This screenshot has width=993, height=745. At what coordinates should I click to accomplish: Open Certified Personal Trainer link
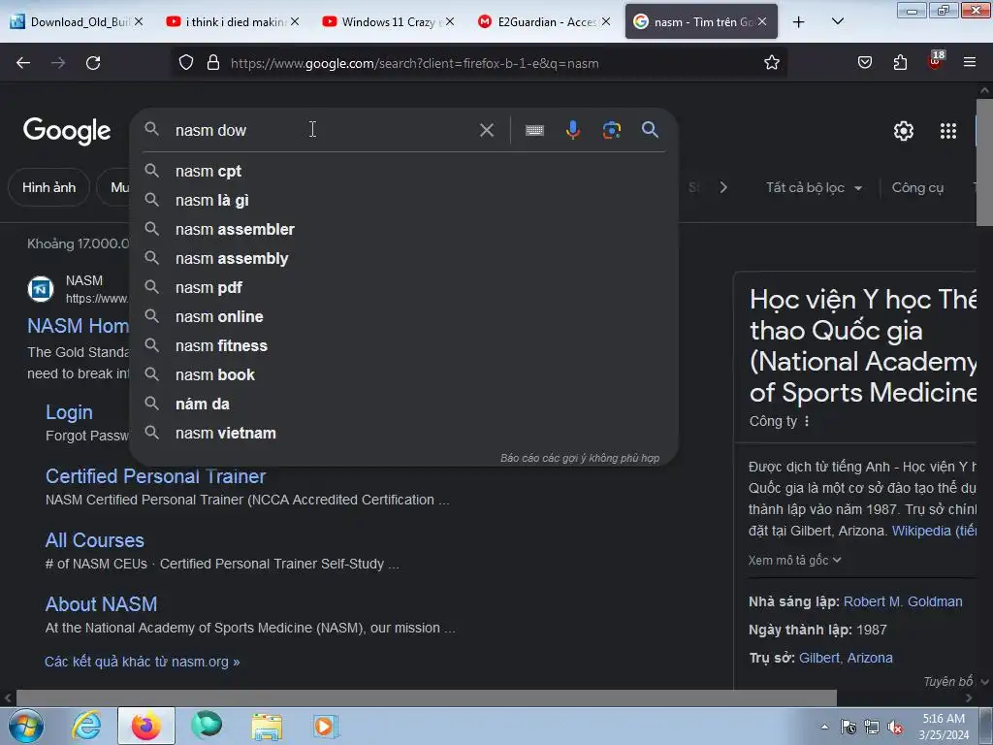click(x=155, y=476)
